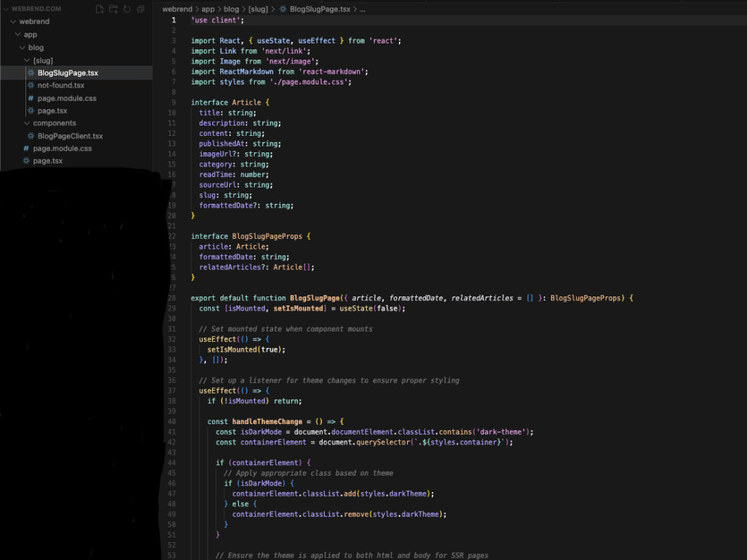Screen dimensions: 747x560
Task: Collapse the components folder chevron
Action: [27, 123]
